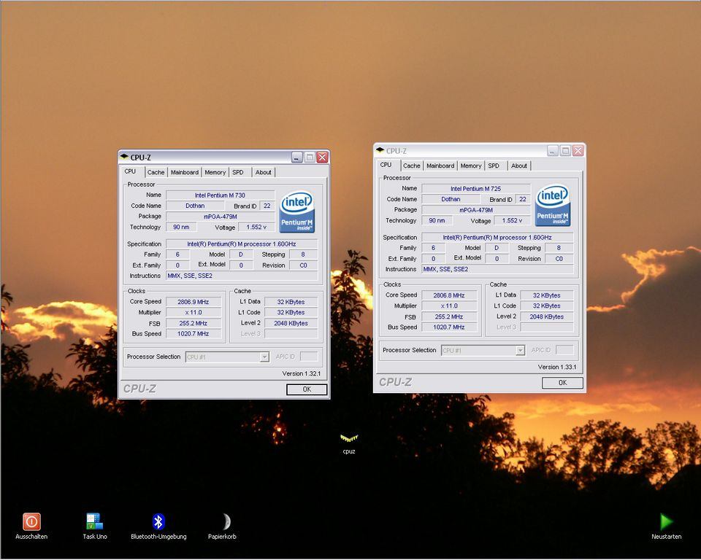Click the Package mPGA-479M value in right window
701x560 pixels.
[x=475, y=210]
